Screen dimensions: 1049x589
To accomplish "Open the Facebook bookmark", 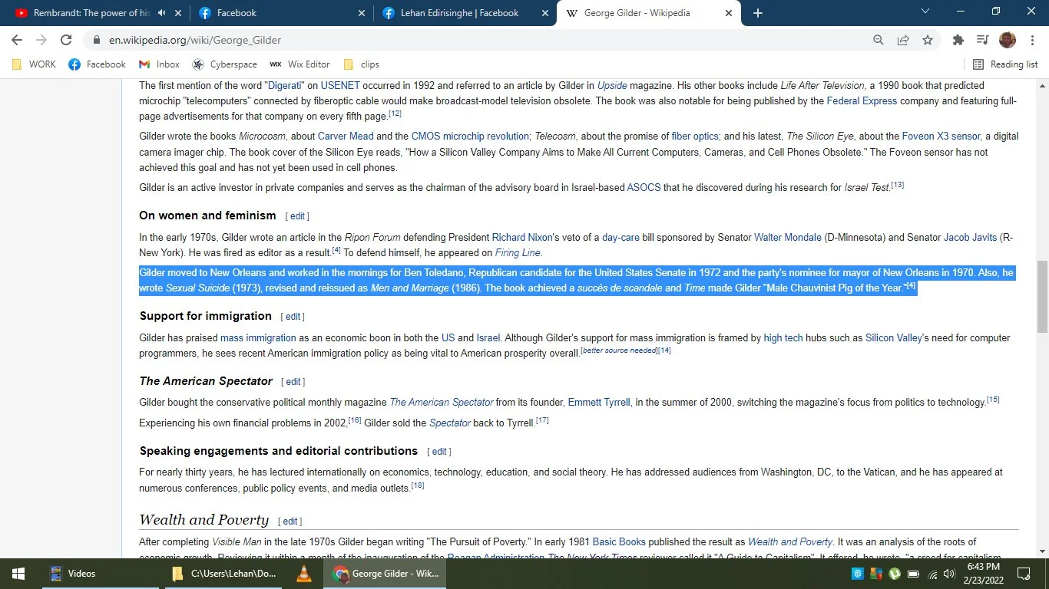I will (x=98, y=64).
